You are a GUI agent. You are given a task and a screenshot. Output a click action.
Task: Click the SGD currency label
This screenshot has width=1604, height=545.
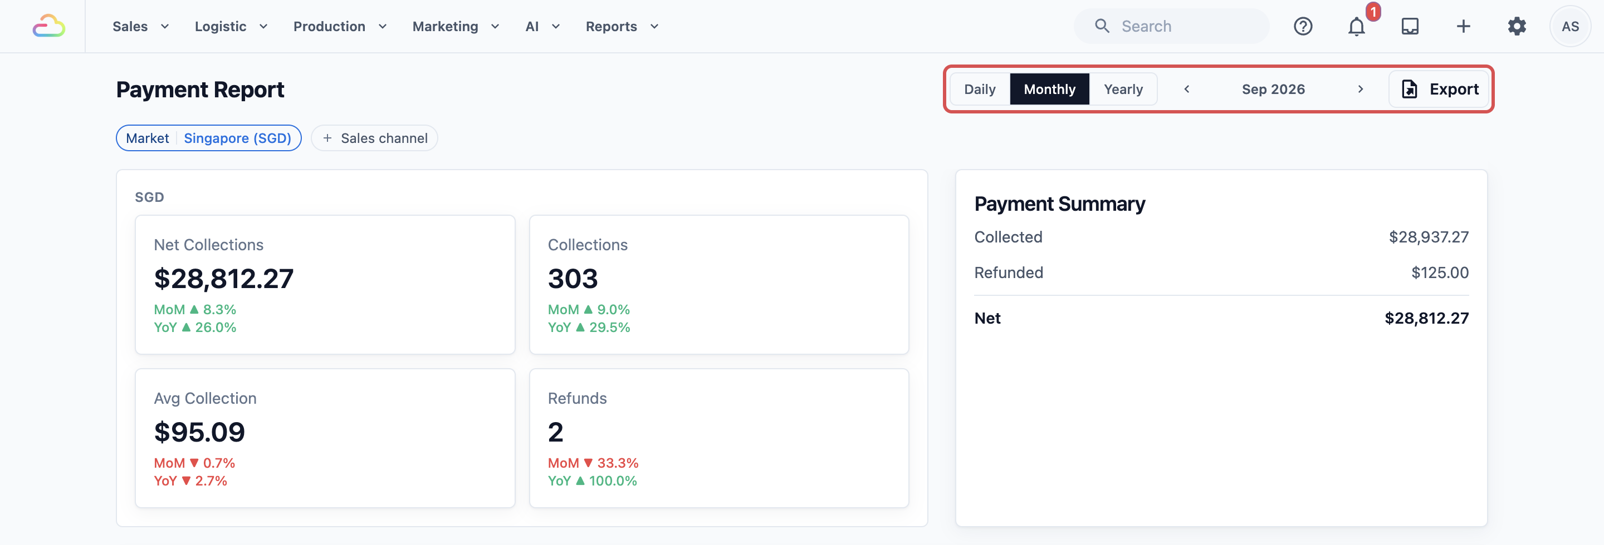149,197
